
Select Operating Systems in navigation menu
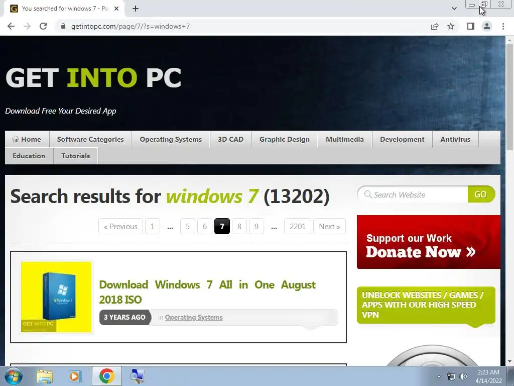point(171,139)
